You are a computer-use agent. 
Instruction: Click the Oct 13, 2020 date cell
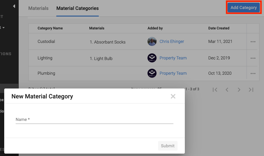click(220, 73)
